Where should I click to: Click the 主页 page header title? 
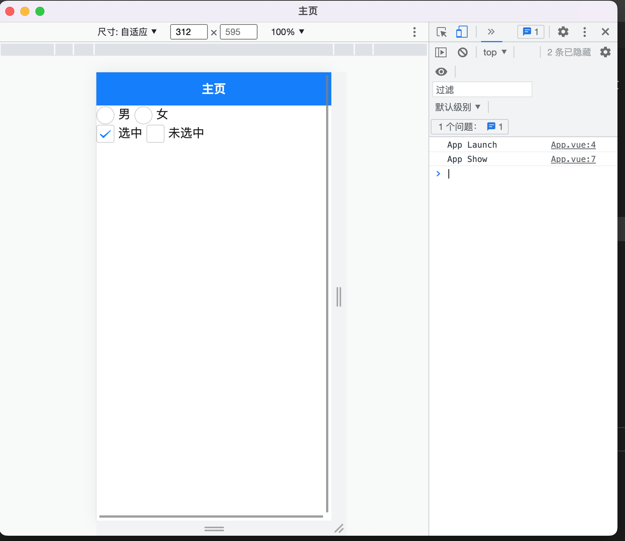click(213, 89)
